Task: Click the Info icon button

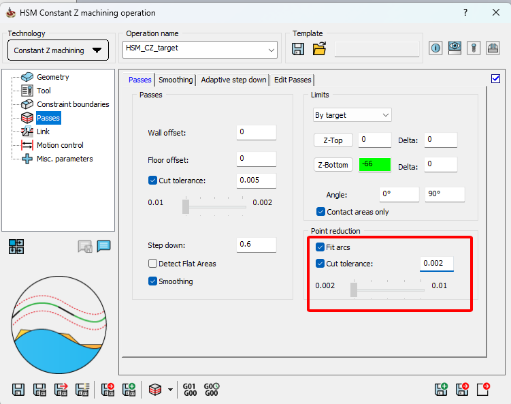Action: 435,48
